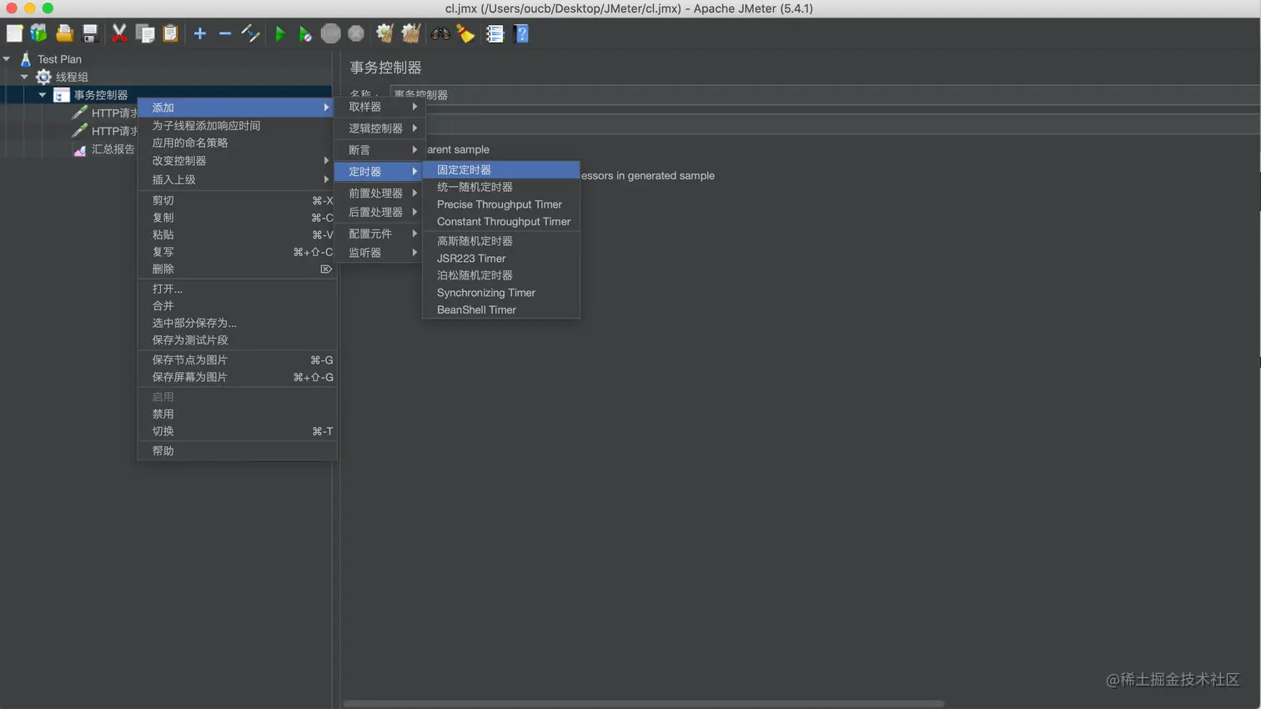Viewport: 1261px width, 709px height.
Task: Open Search with the binoculars icon
Action: 440,33
